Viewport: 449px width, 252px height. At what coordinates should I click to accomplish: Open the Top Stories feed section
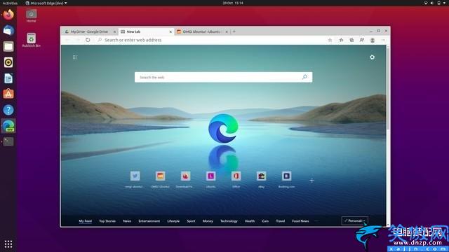(107, 221)
